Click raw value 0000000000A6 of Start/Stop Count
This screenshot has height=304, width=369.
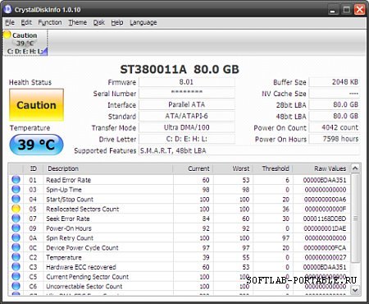tap(325, 200)
